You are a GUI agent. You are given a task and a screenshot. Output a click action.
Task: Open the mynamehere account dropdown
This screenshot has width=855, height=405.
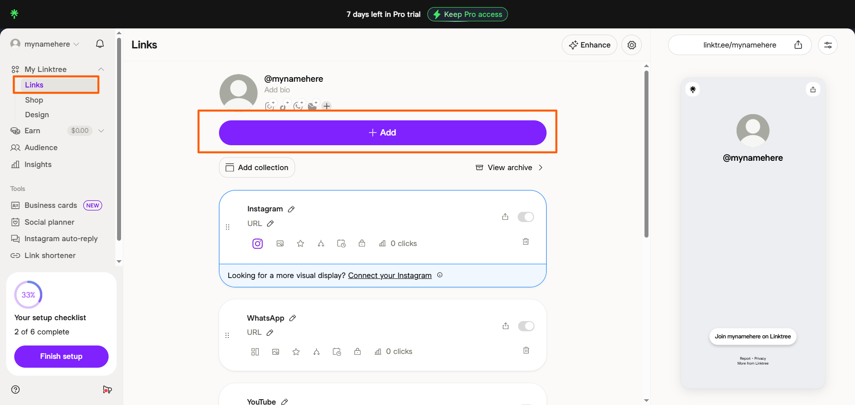[x=45, y=44]
